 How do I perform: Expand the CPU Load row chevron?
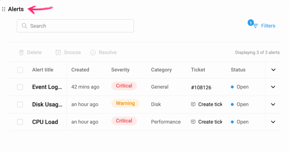point(273,122)
